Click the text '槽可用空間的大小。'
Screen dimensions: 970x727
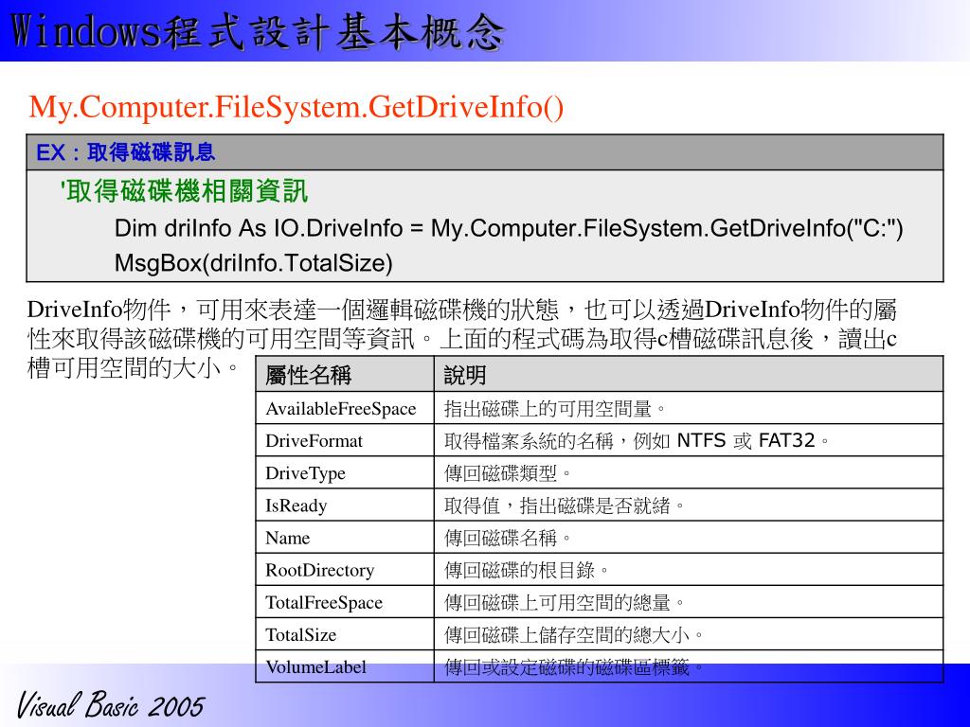click(x=133, y=368)
